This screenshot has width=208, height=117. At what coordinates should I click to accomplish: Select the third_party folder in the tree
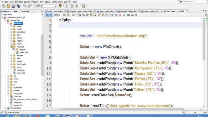tap(21, 64)
